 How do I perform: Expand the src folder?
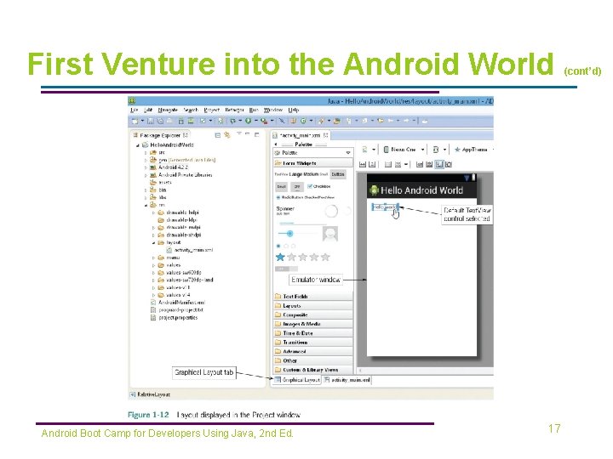click(x=146, y=153)
